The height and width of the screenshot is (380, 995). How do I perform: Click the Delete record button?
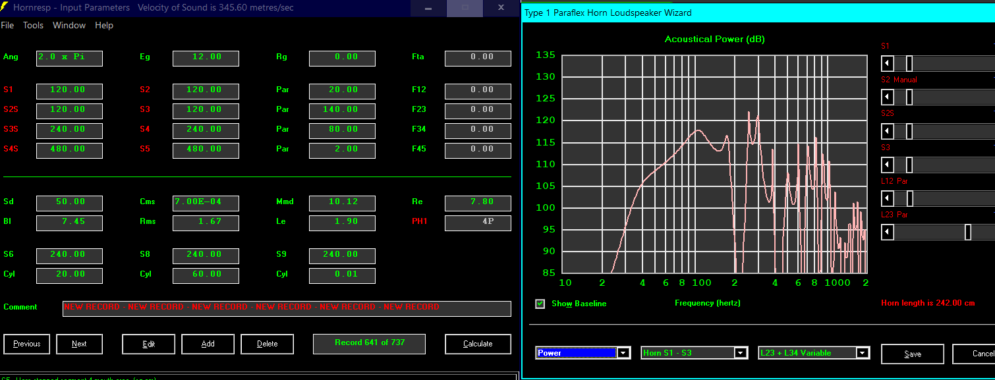coord(267,344)
